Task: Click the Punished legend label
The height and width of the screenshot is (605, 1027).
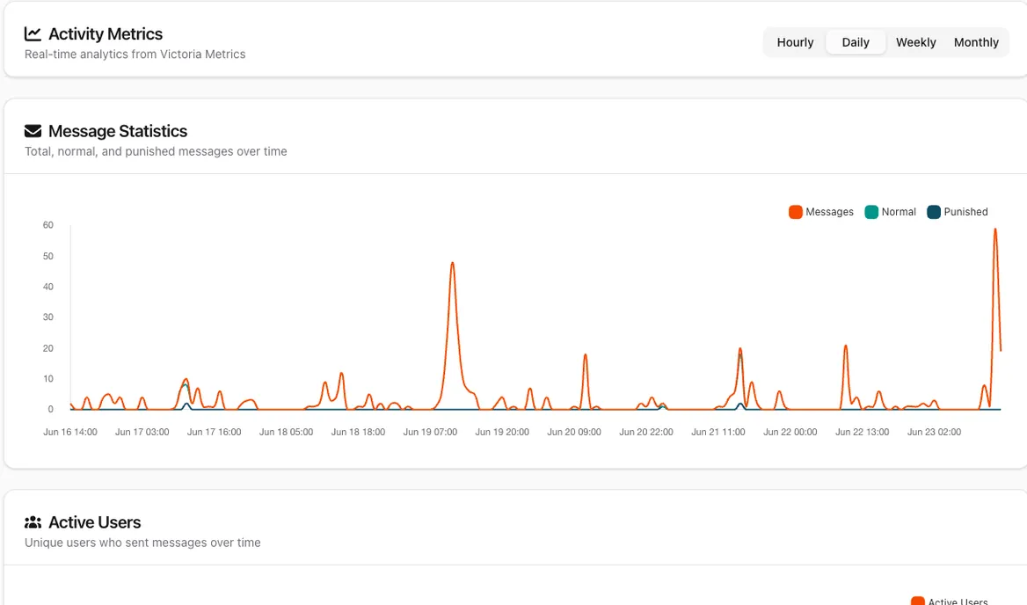Action: (965, 212)
